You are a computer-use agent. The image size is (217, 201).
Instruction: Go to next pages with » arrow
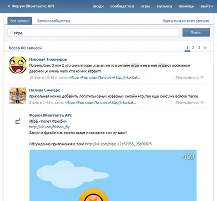205,48
